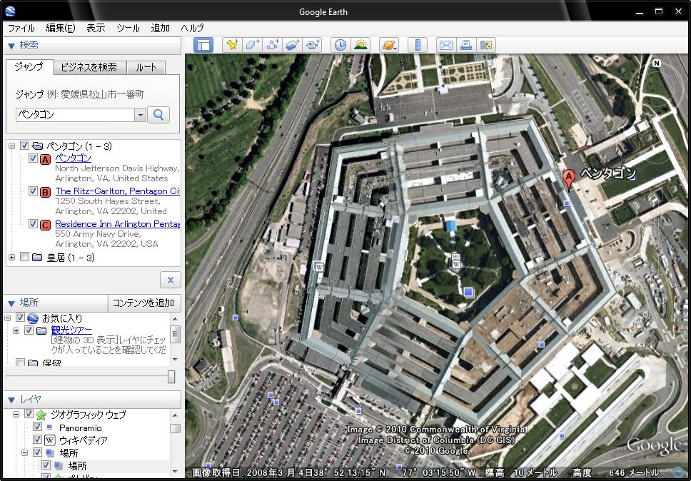The width and height of the screenshot is (691, 481).
Task: Uncheck the Residence Inn result checkbox
Action: pyautogui.click(x=33, y=223)
